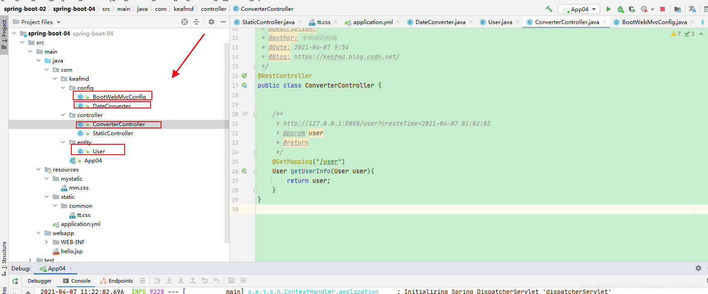Switch to the Debugger tab

[40, 281]
